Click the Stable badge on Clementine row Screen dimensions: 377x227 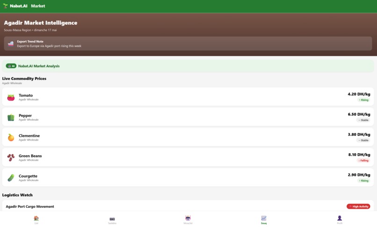coord(363,140)
